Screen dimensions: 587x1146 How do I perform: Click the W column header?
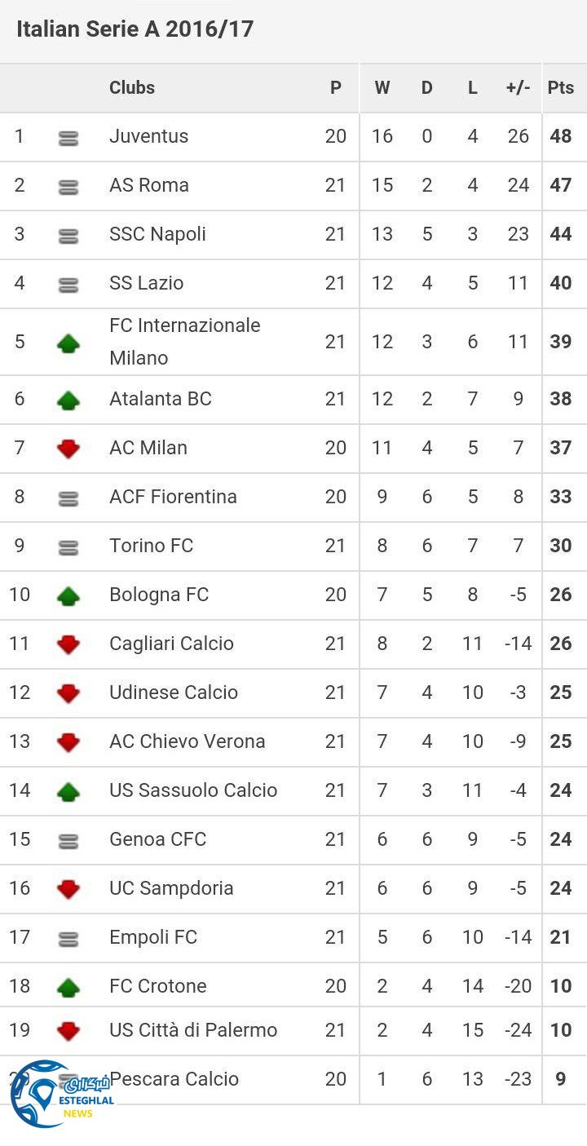tap(382, 88)
